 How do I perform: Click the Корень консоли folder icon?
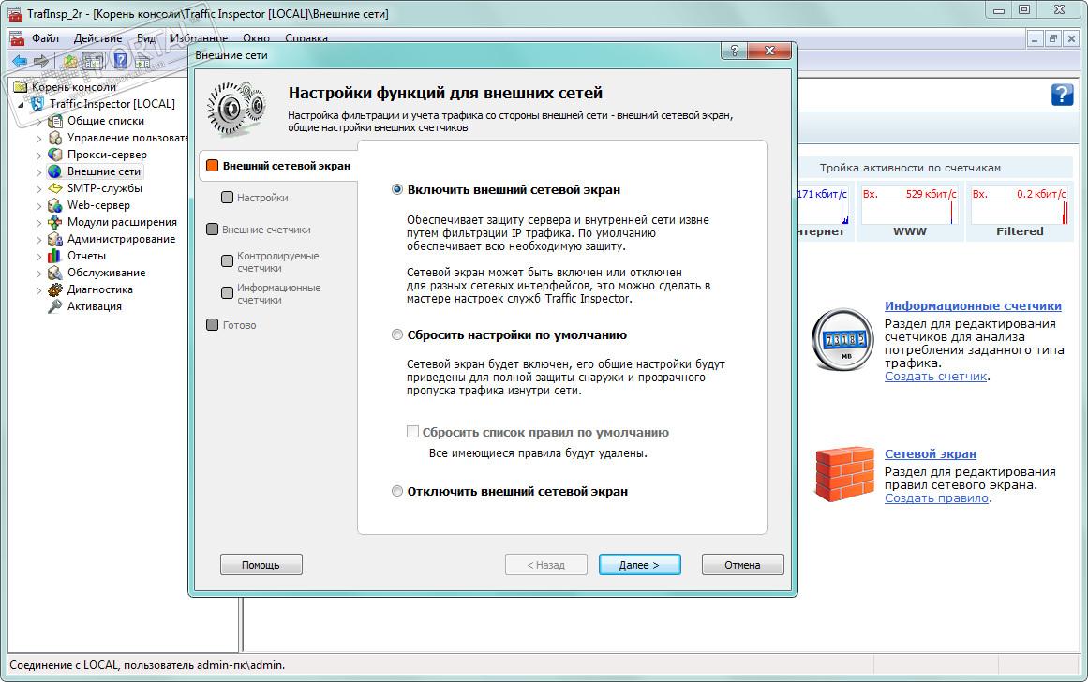(x=21, y=87)
